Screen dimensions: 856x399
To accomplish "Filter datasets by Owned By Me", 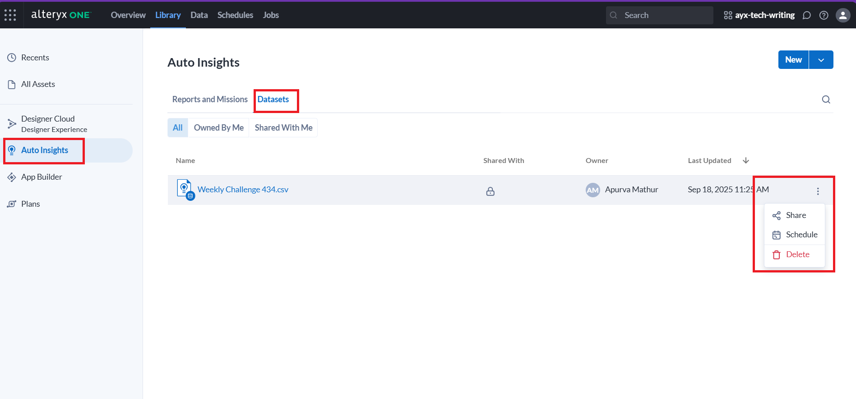I will point(218,128).
